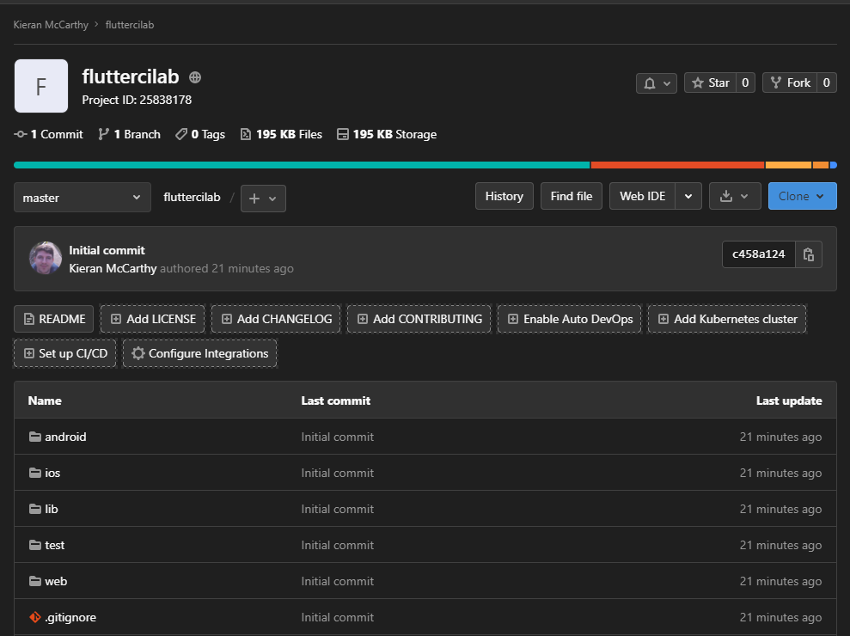Open the test folder
This screenshot has height=636, width=850.
pyautogui.click(x=55, y=545)
